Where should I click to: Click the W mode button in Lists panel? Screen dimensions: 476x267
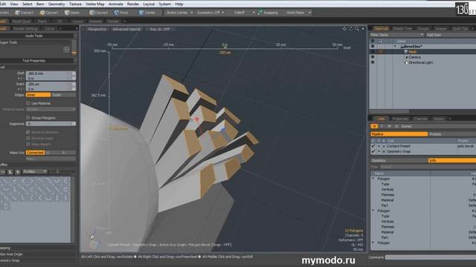point(374,126)
